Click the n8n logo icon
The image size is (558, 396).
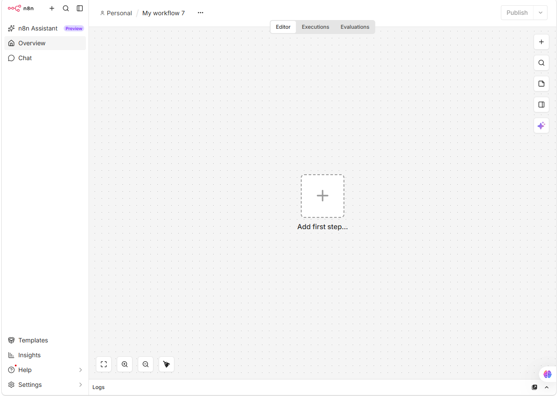click(x=14, y=8)
